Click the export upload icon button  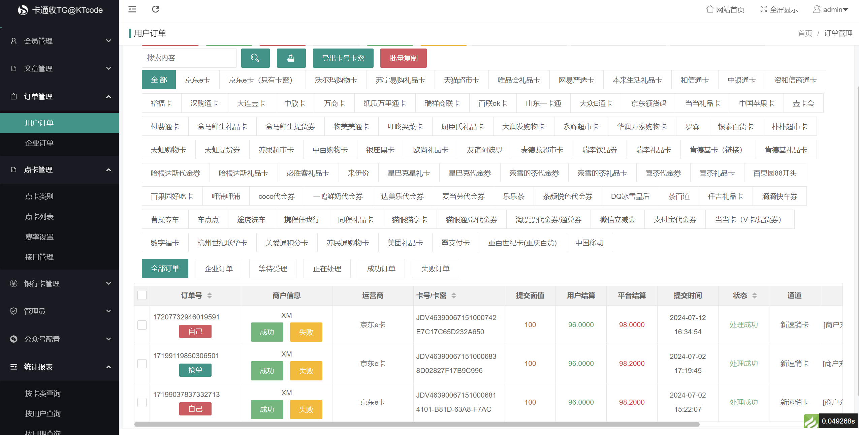click(291, 58)
